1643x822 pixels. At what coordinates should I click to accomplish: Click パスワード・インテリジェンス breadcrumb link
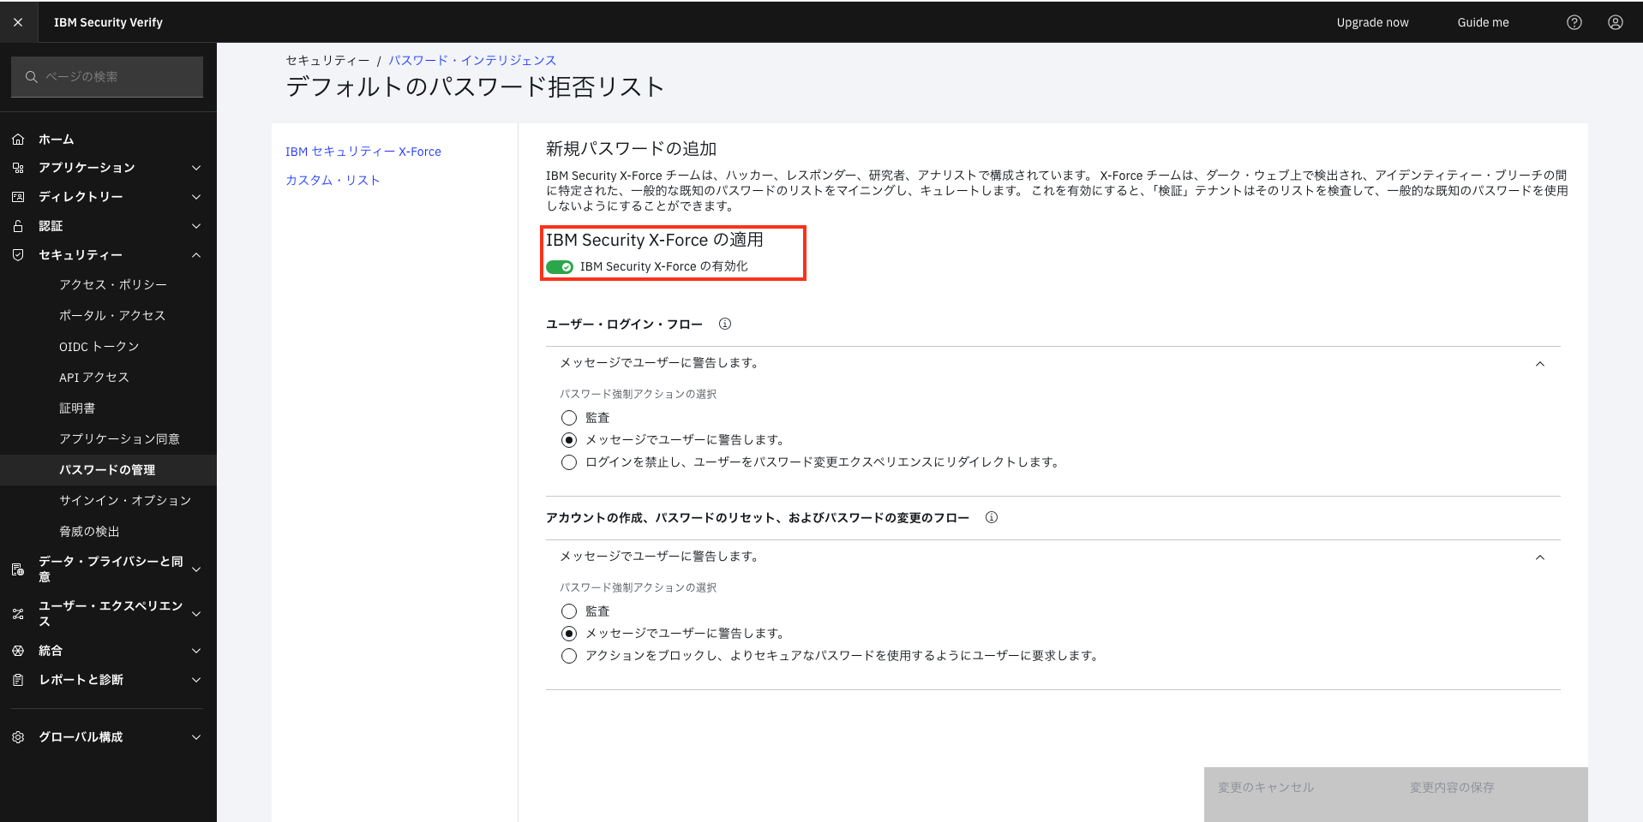pos(472,61)
